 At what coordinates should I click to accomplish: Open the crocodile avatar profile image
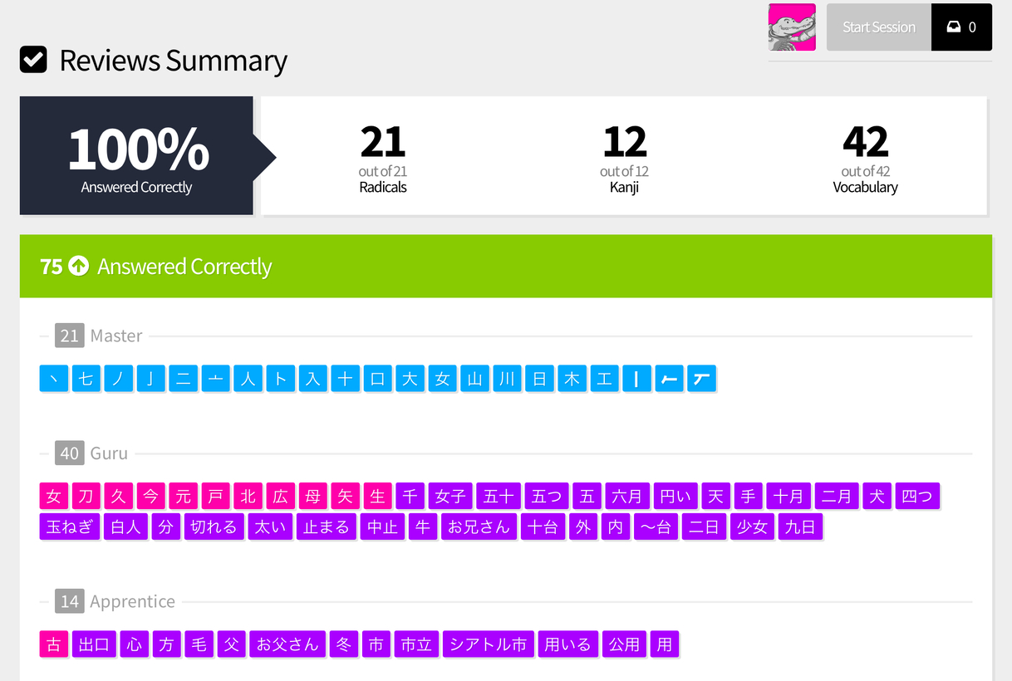[792, 27]
